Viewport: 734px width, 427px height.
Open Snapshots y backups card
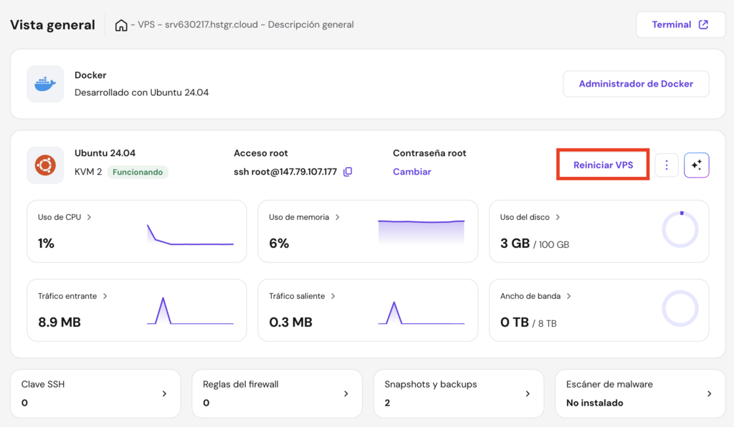click(x=458, y=393)
